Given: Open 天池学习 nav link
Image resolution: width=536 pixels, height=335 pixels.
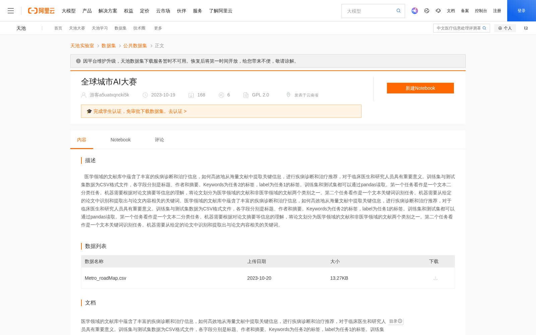Looking at the screenshot, I should click(100, 28).
